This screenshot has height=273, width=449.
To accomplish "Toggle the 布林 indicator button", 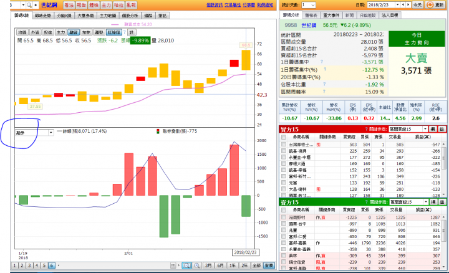I will coord(86,32).
